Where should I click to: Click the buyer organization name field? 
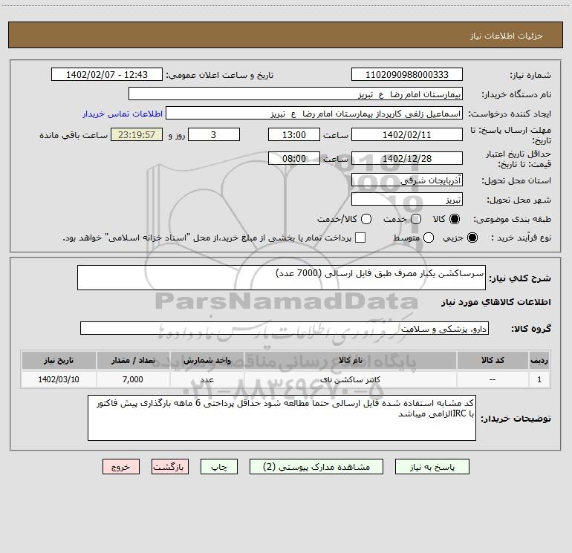(296, 94)
